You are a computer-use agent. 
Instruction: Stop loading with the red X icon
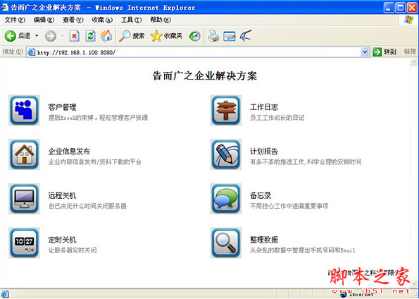pos(75,36)
